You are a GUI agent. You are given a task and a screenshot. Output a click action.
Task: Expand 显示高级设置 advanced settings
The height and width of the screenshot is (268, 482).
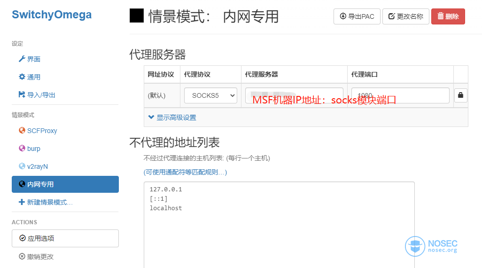coord(172,117)
